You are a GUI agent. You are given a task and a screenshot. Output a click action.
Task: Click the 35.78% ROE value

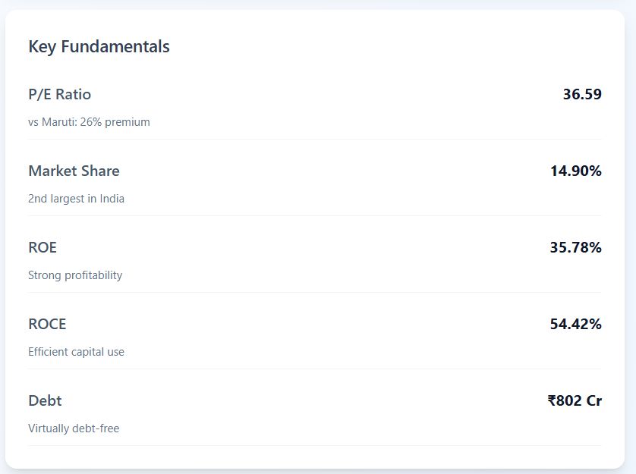(x=576, y=247)
